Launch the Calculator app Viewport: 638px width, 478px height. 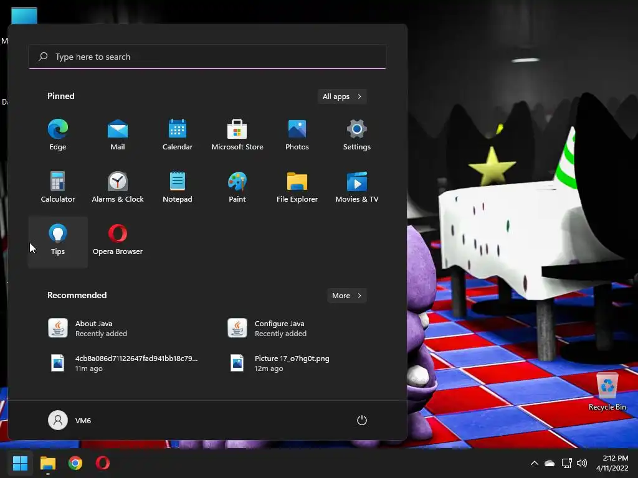point(58,187)
